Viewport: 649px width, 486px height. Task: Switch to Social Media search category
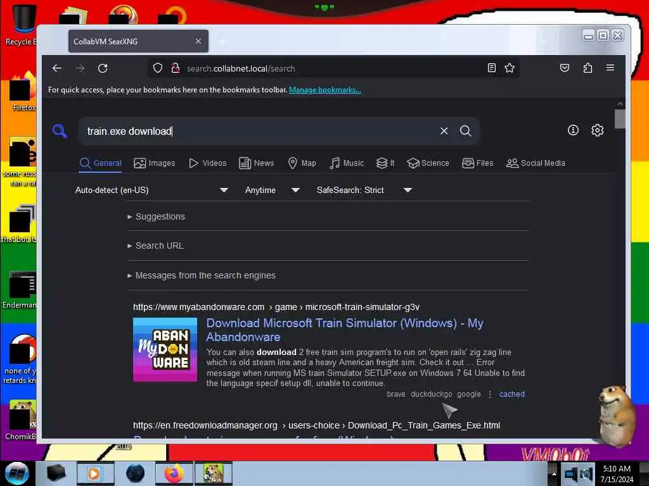click(535, 163)
